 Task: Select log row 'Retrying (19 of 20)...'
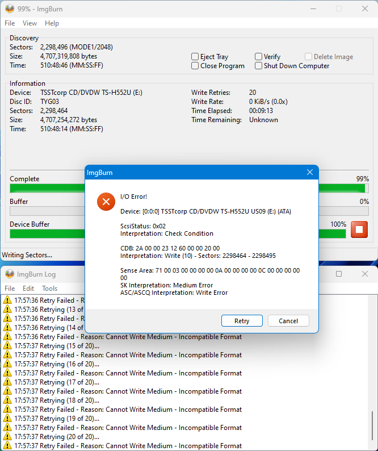[57, 419]
